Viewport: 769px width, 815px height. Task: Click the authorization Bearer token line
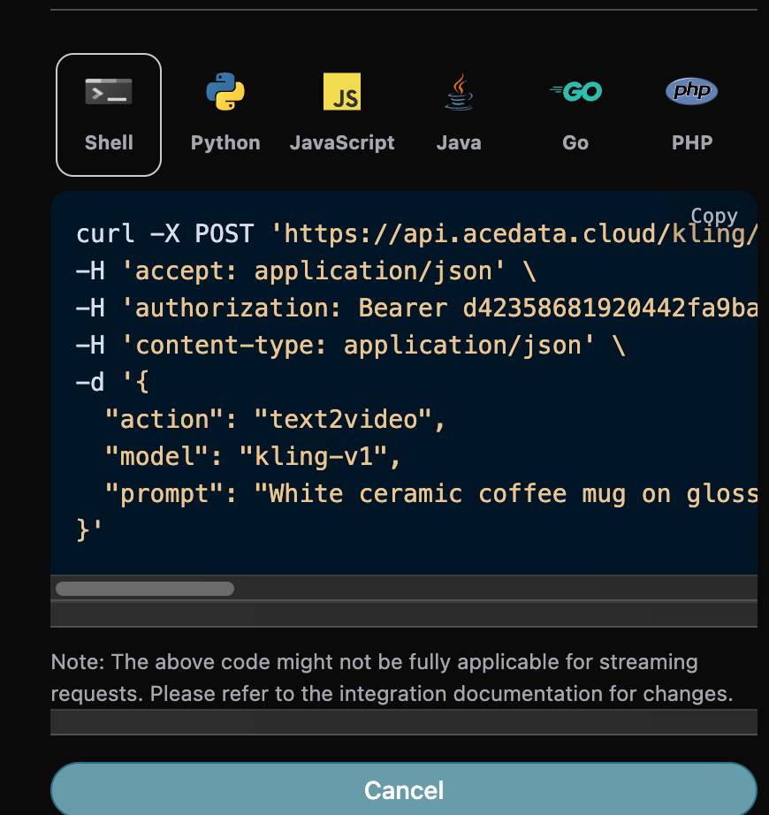tap(415, 308)
